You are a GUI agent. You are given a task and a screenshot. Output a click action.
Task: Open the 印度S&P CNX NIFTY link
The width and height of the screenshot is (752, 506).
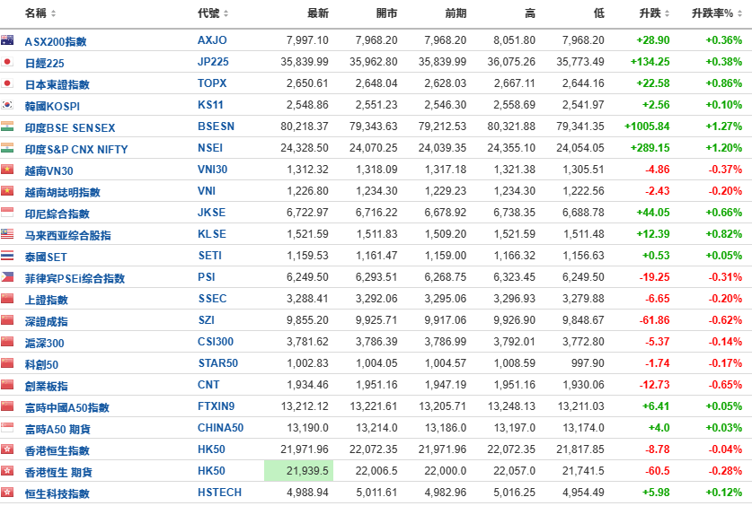pyautogui.click(x=76, y=149)
